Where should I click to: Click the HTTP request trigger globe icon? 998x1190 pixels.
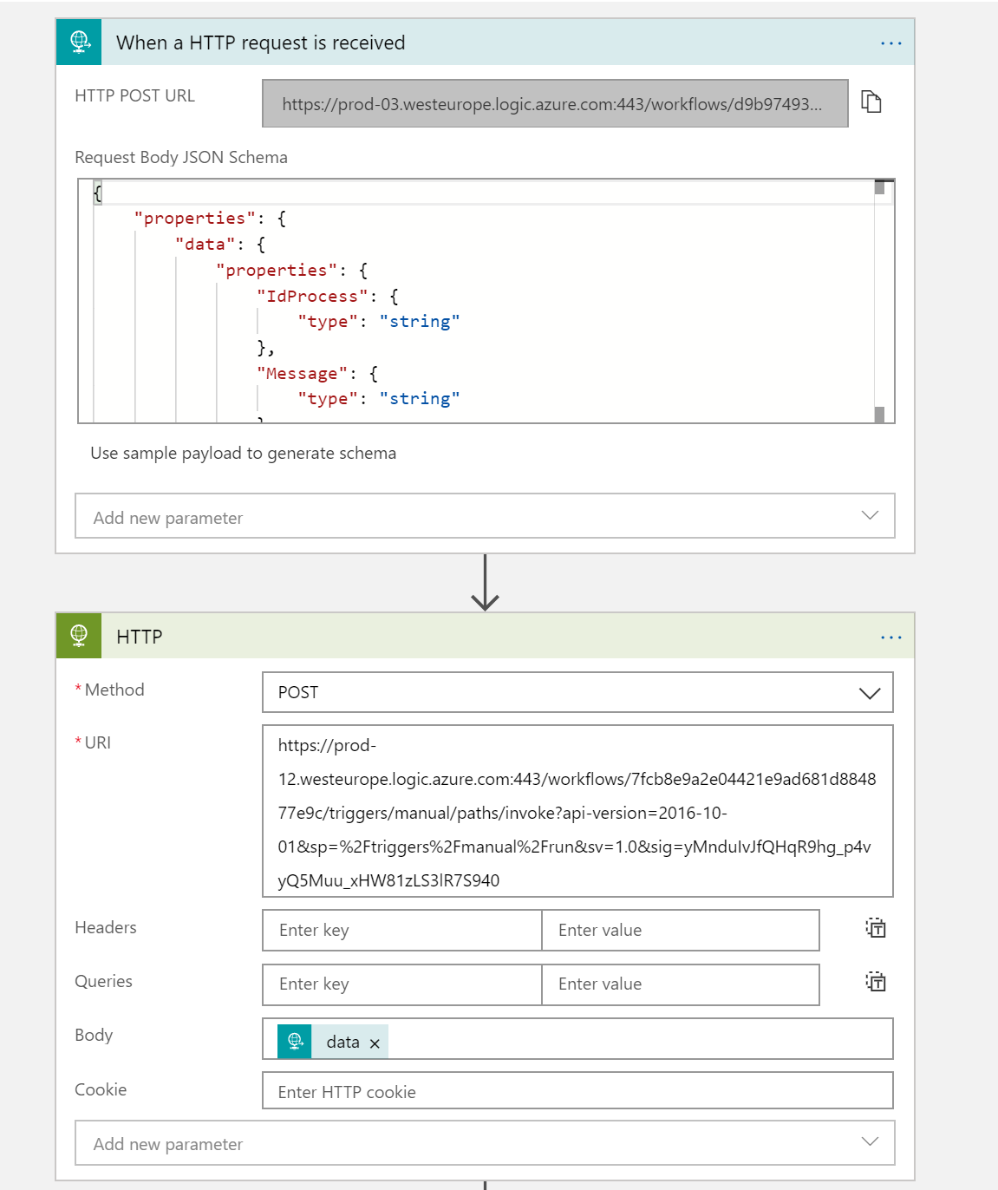(79, 42)
